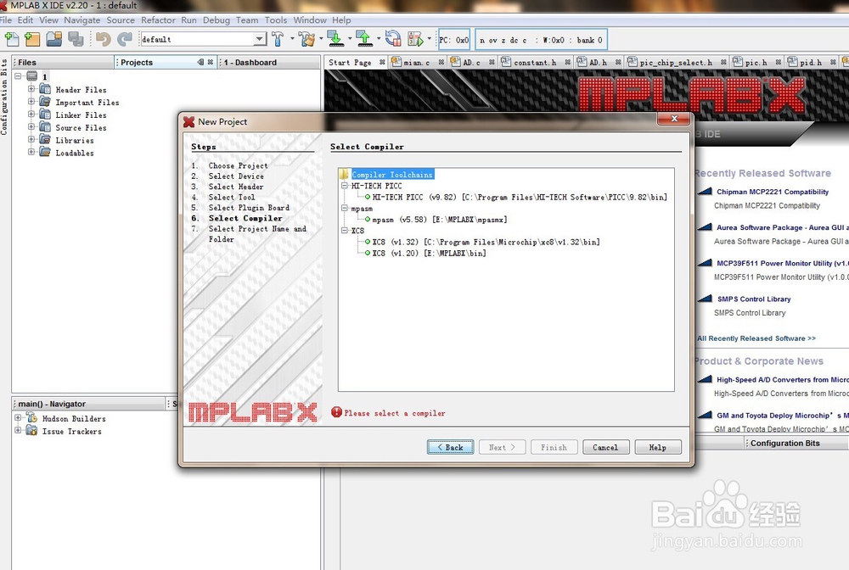
Task: Open the pic_chip_select.h editor tab
Action: point(676,62)
